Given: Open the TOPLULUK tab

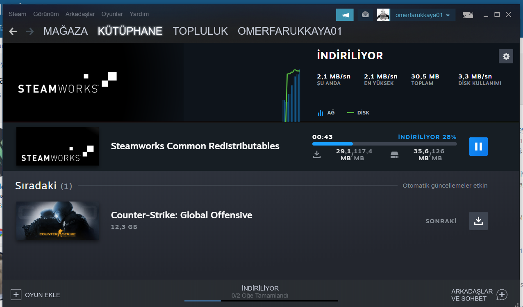Looking at the screenshot, I should (x=200, y=31).
